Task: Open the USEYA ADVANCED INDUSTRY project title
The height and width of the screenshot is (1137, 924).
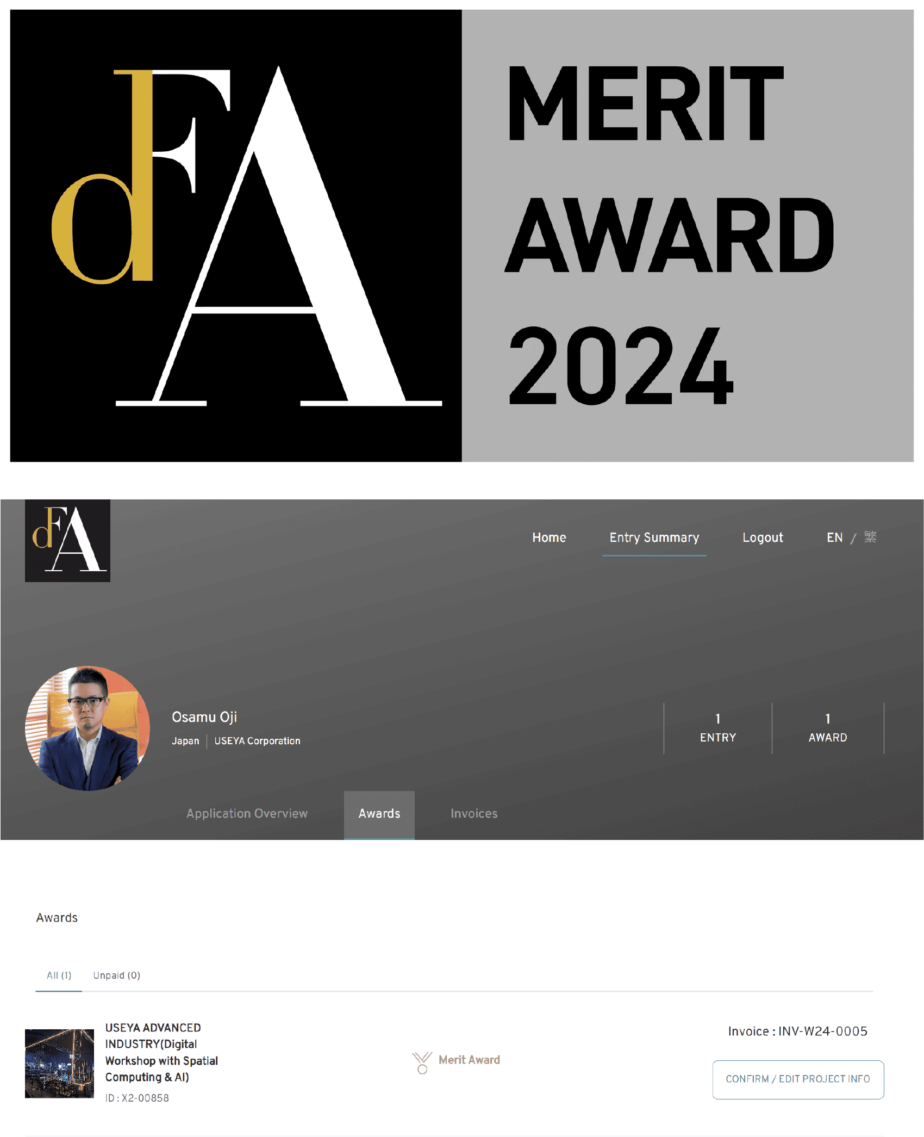Action: 161,1052
